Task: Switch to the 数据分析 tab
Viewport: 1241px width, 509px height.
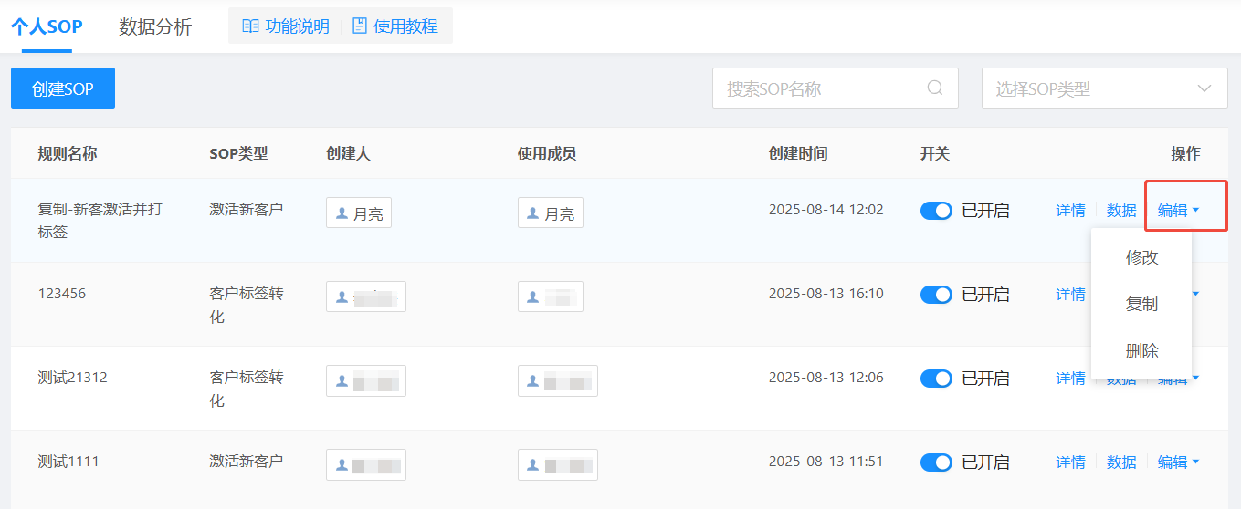Action: (x=155, y=26)
